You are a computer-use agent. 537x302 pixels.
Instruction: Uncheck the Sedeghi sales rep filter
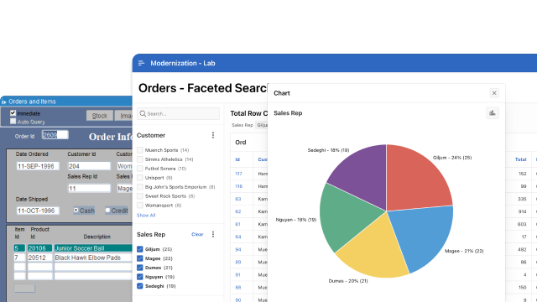[140, 286]
